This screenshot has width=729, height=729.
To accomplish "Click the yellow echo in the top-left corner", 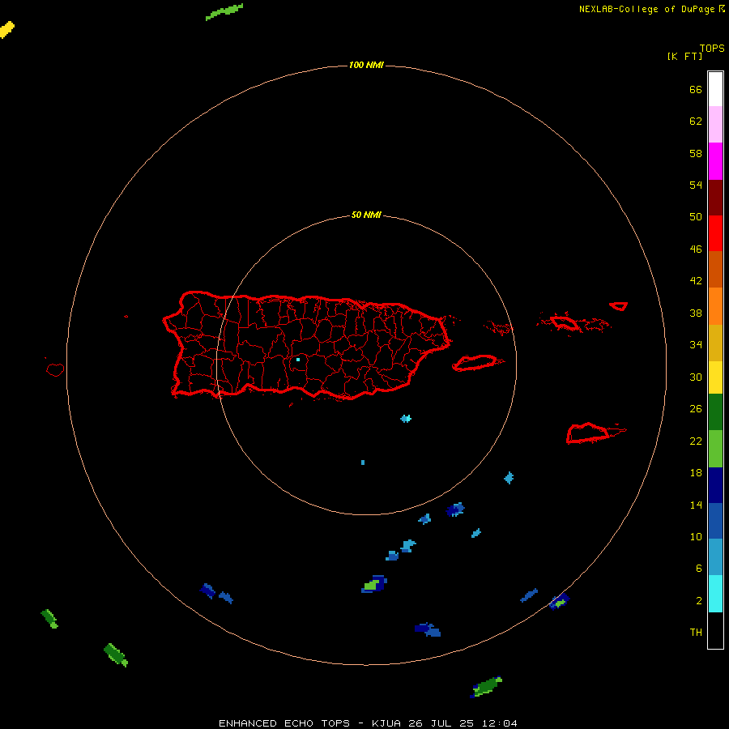I will click(7, 29).
